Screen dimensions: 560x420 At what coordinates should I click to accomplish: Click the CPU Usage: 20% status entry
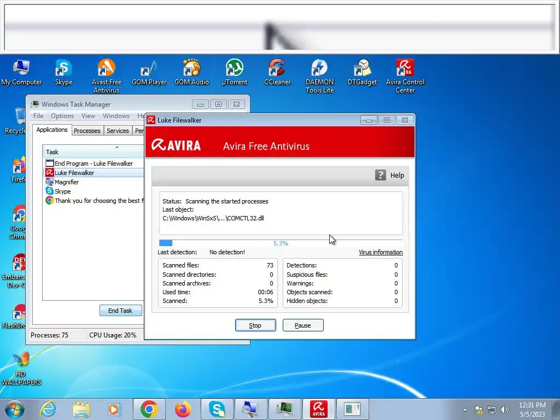tap(113, 335)
